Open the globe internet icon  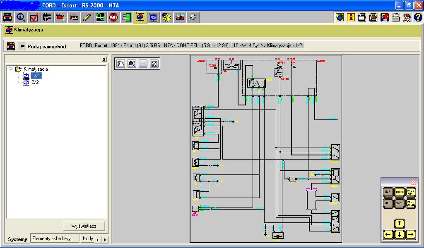click(340, 17)
